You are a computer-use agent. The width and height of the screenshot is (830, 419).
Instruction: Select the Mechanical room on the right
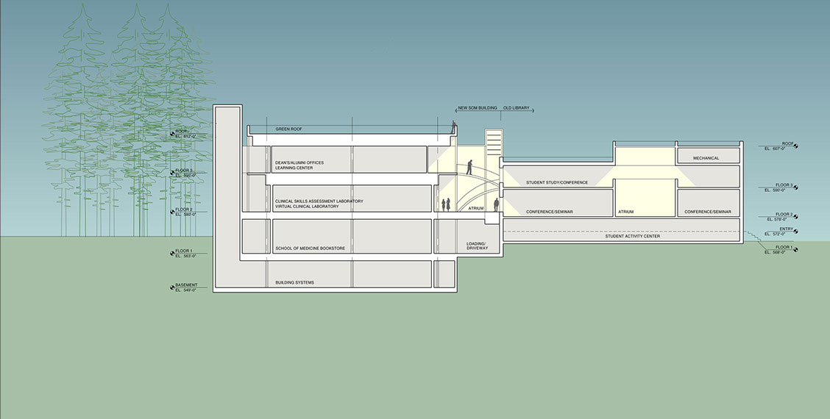tap(706, 158)
